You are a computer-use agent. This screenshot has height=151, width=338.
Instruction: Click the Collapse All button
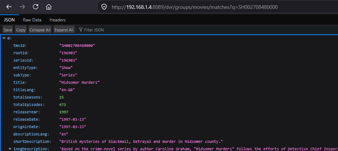click(x=40, y=30)
